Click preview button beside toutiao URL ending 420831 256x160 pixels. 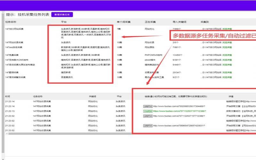pos(148,126)
